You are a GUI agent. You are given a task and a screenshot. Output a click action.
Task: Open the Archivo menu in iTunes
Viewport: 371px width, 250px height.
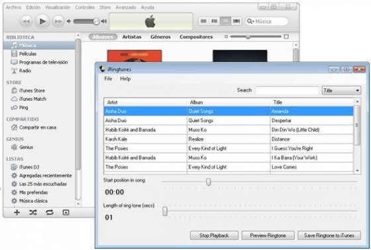tap(13, 7)
